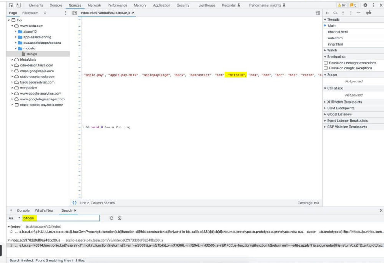The image size is (384, 263).
Task: Close the index.e62970dd8df0a243bc39.js file tab
Action: [x=133, y=13]
